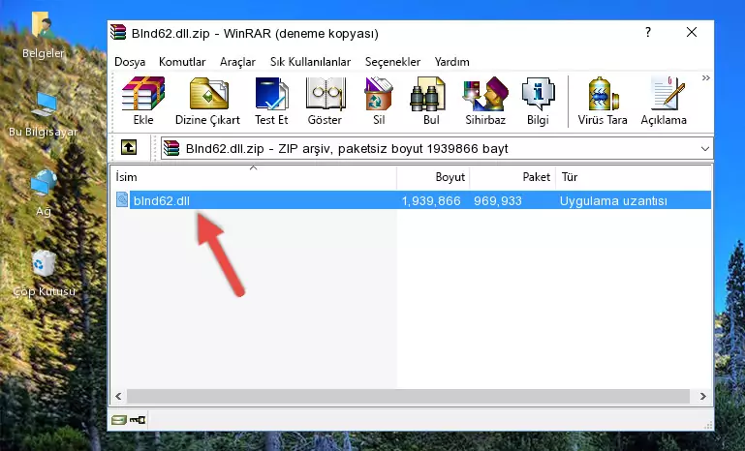The image size is (745, 451).
Task: Sort by Paket column header
Action: (x=512, y=176)
